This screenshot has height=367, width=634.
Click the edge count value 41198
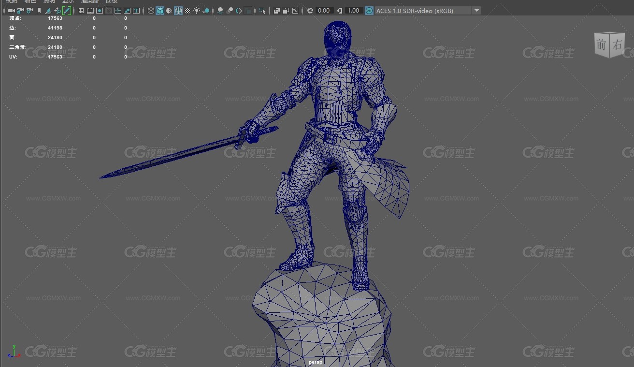[x=55, y=28]
